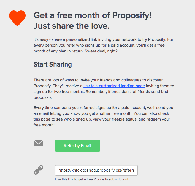This screenshot has width=195, height=186.
Task: Click the 'free month!' closing text
Action: tap(44, 125)
